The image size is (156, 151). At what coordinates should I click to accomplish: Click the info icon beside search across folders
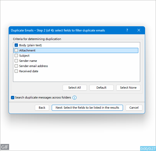(x=74, y=98)
